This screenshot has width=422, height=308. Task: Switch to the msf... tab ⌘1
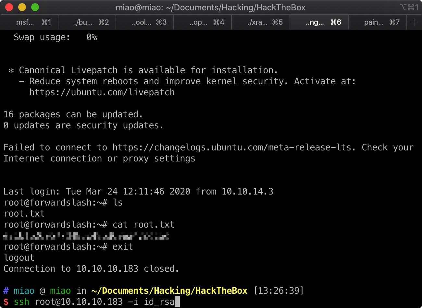coord(29,22)
